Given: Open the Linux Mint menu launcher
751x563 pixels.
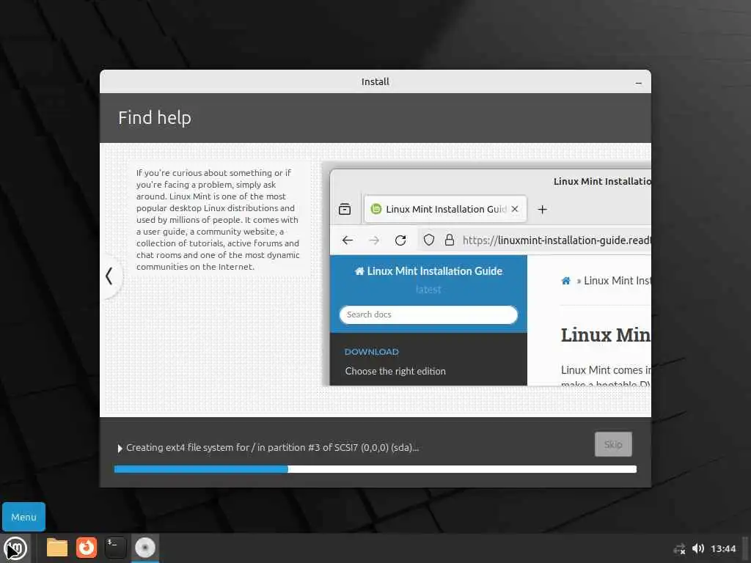Looking at the screenshot, I should [x=15, y=548].
